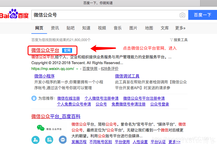Click the 百度一下 search button
The image size is (217, 144).
(x=202, y=15)
